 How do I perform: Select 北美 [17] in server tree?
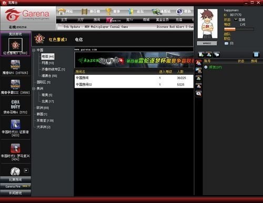click(48, 101)
